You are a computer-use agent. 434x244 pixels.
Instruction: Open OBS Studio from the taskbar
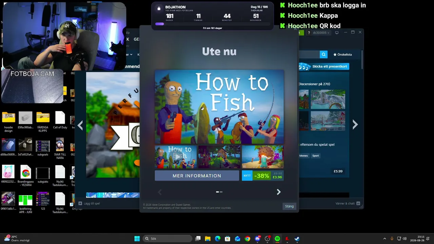pyautogui.click(x=268, y=239)
